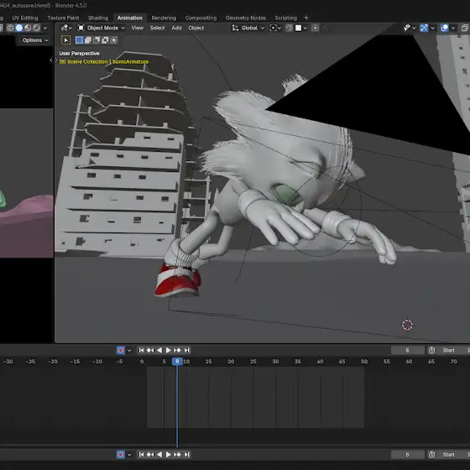Open the Object Mode dropdown

point(102,28)
